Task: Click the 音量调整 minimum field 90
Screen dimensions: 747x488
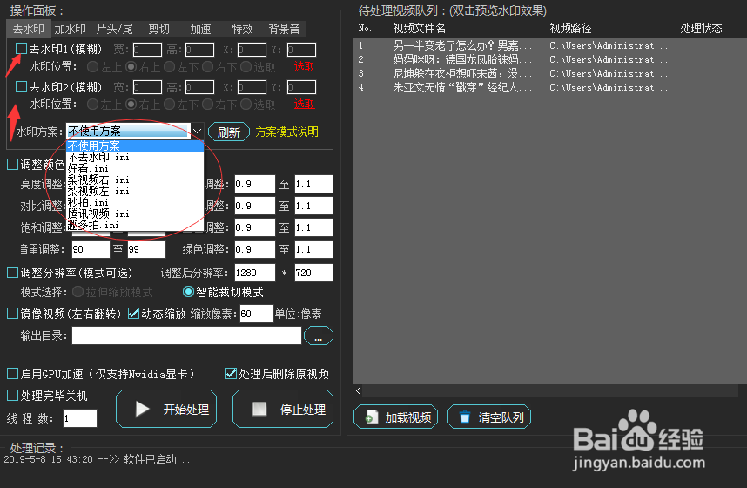Action: [91, 249]
